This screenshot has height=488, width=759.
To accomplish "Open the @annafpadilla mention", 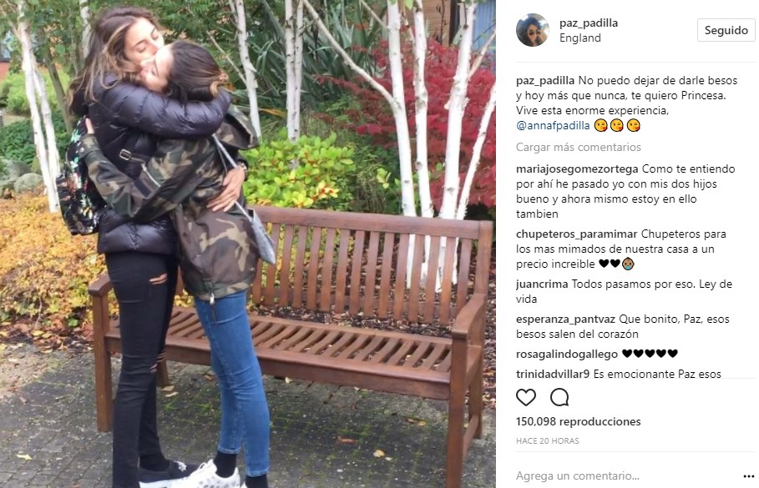I will 553,126.
